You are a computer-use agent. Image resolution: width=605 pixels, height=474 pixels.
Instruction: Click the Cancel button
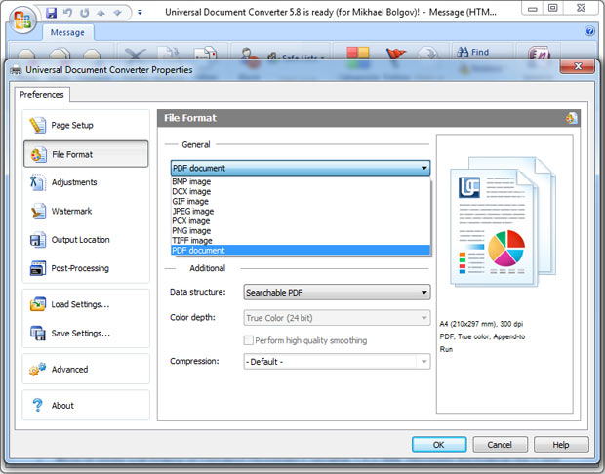[500, 445]
